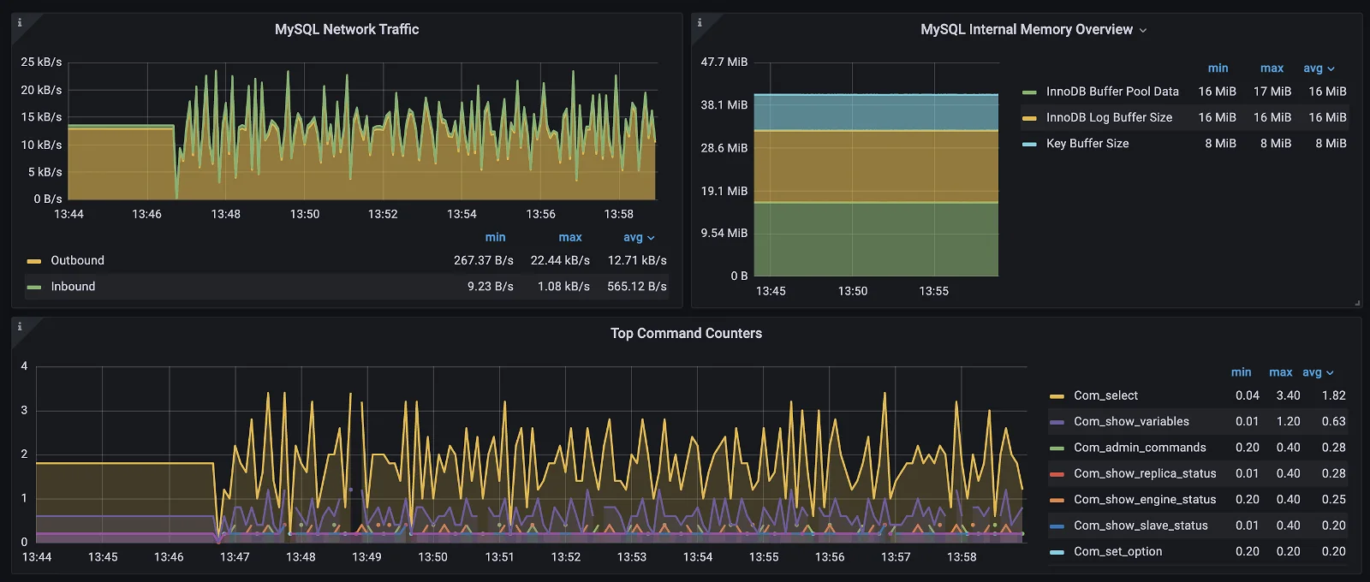Sort Memory Overview legend by min column
The height and width of the screenshot is (582, 1370).
[1218, 68]
